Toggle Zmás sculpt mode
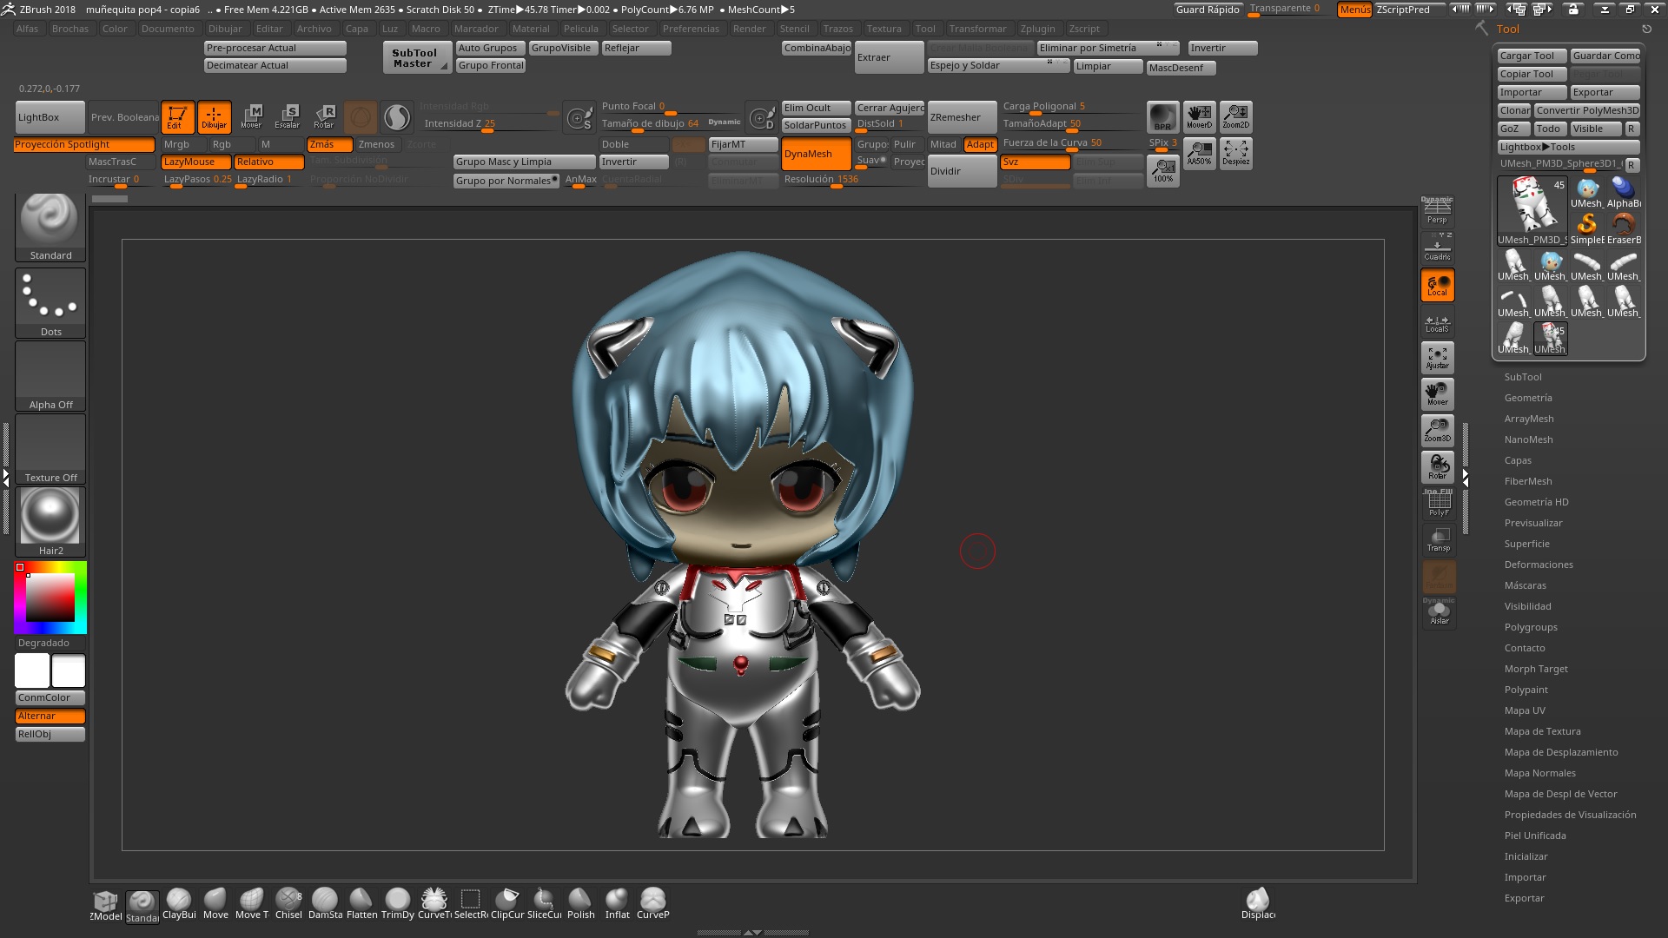This screenshot has width=1668, height=938. [x=329, y=144]
